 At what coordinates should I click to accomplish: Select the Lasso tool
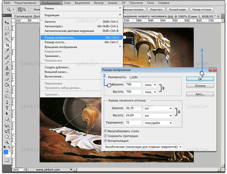[x=7, y=34]
